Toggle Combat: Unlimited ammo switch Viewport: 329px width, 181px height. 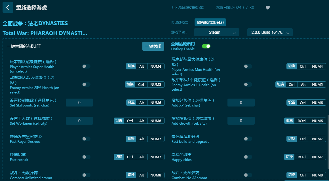[x=86, y=175]
